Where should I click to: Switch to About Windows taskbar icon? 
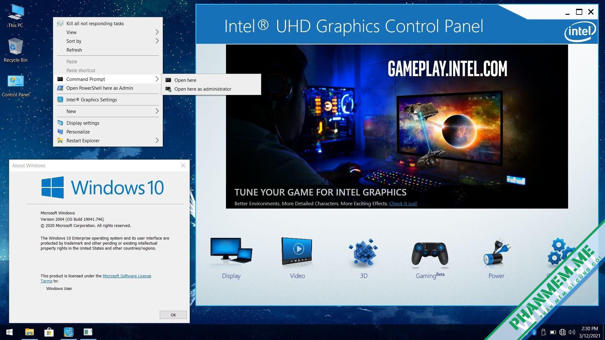point(88,332)
